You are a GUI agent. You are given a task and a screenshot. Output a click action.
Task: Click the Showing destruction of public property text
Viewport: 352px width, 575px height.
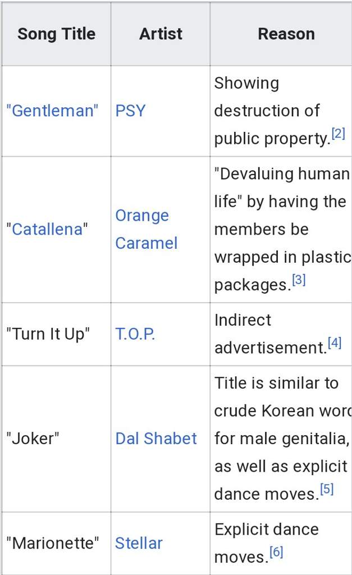tap(272, 111)
